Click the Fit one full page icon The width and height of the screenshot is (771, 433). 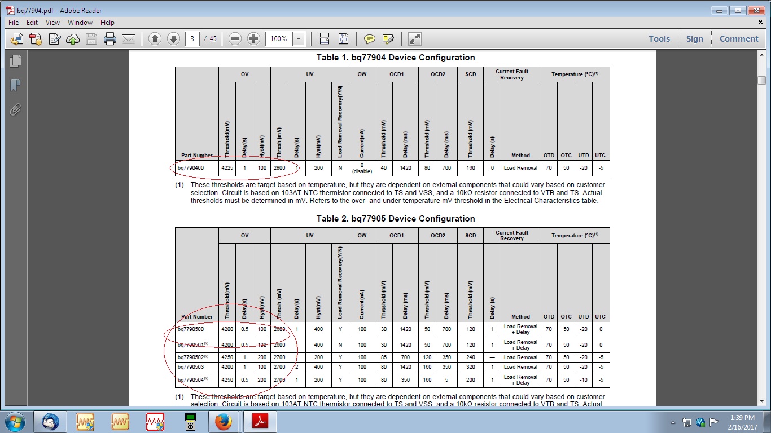tap(343, 39)
